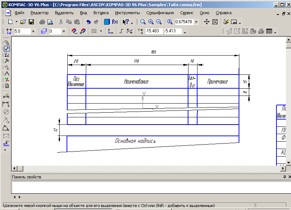Expand the layer number dropdown
This screenshot has width=291, height=210.
pos(64,32)
